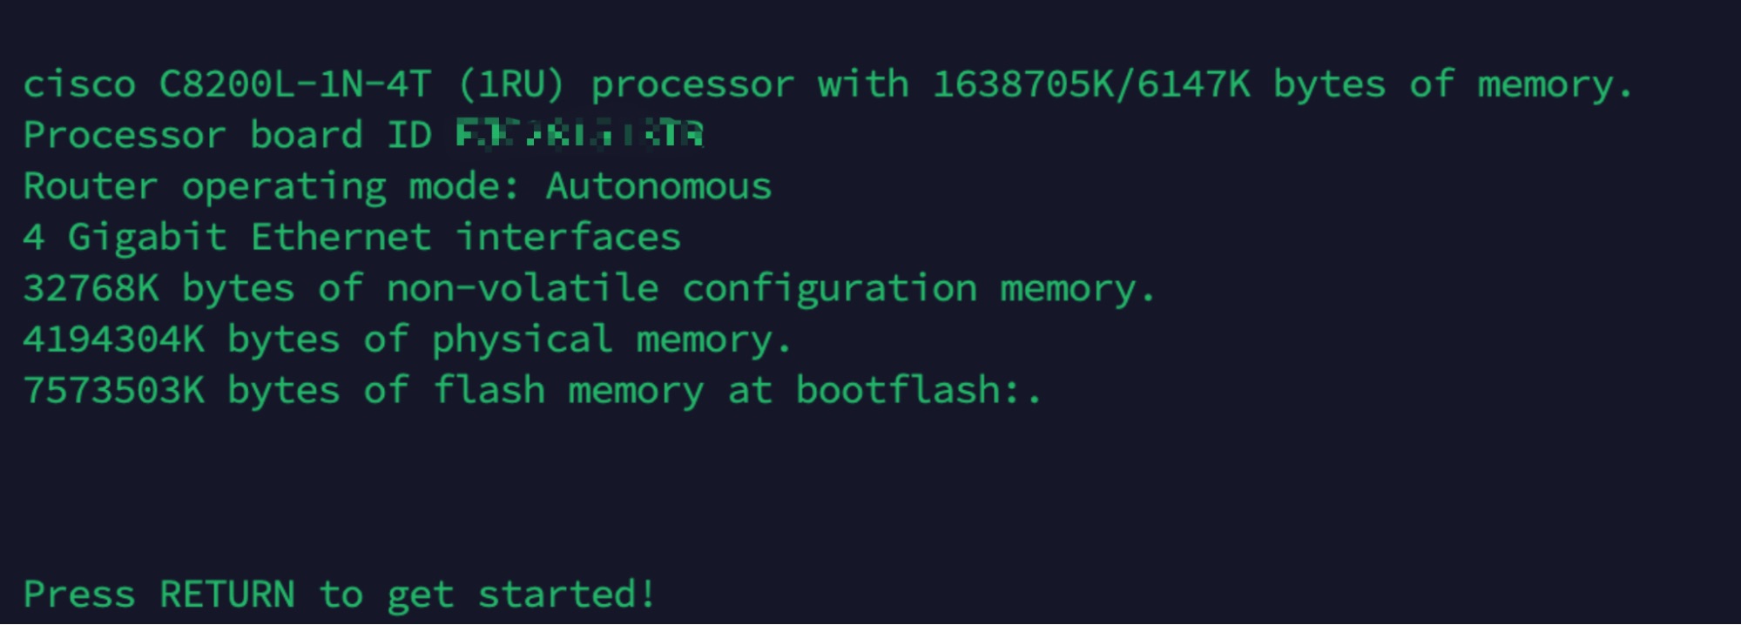
Task: Click the 'bootflash:.' text
Action: click(x=918, y=391)
